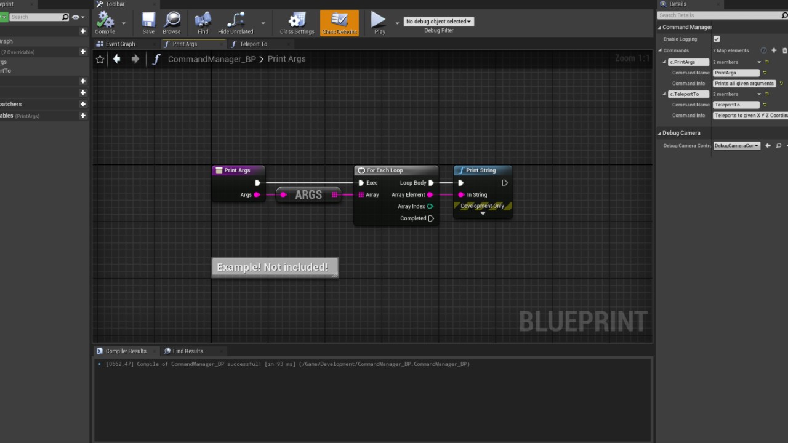Switch to the Event Graph tab
This screenshot has width=788, height=443.
pyautogui.click(x=120, y=44)
